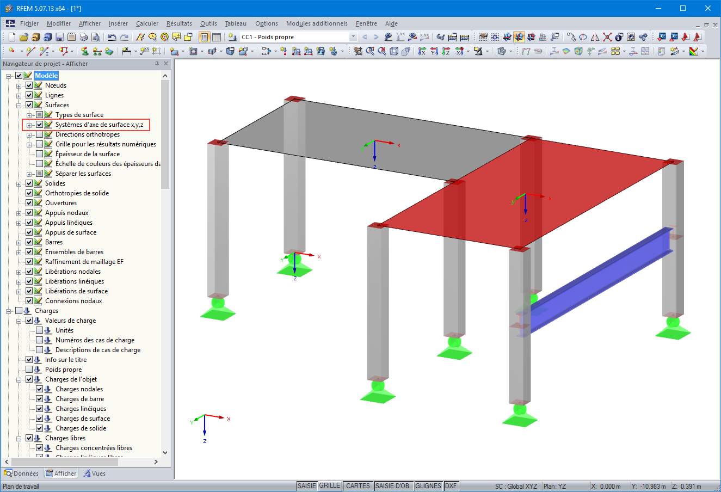Switch to the Vues navigator tab

coord(94,473)
